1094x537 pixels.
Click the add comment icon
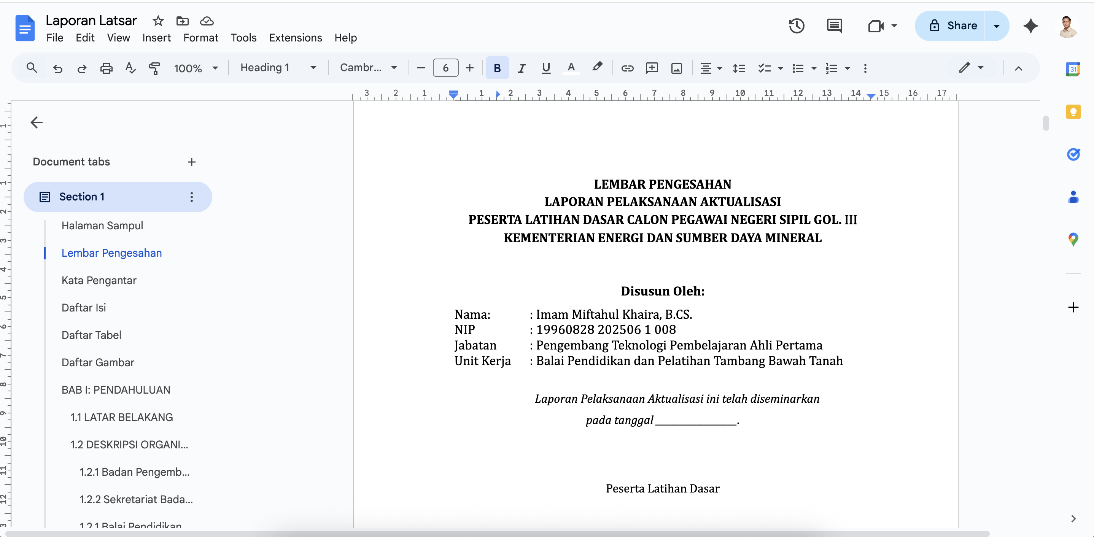pyautogui.click(x=652, y=68)
